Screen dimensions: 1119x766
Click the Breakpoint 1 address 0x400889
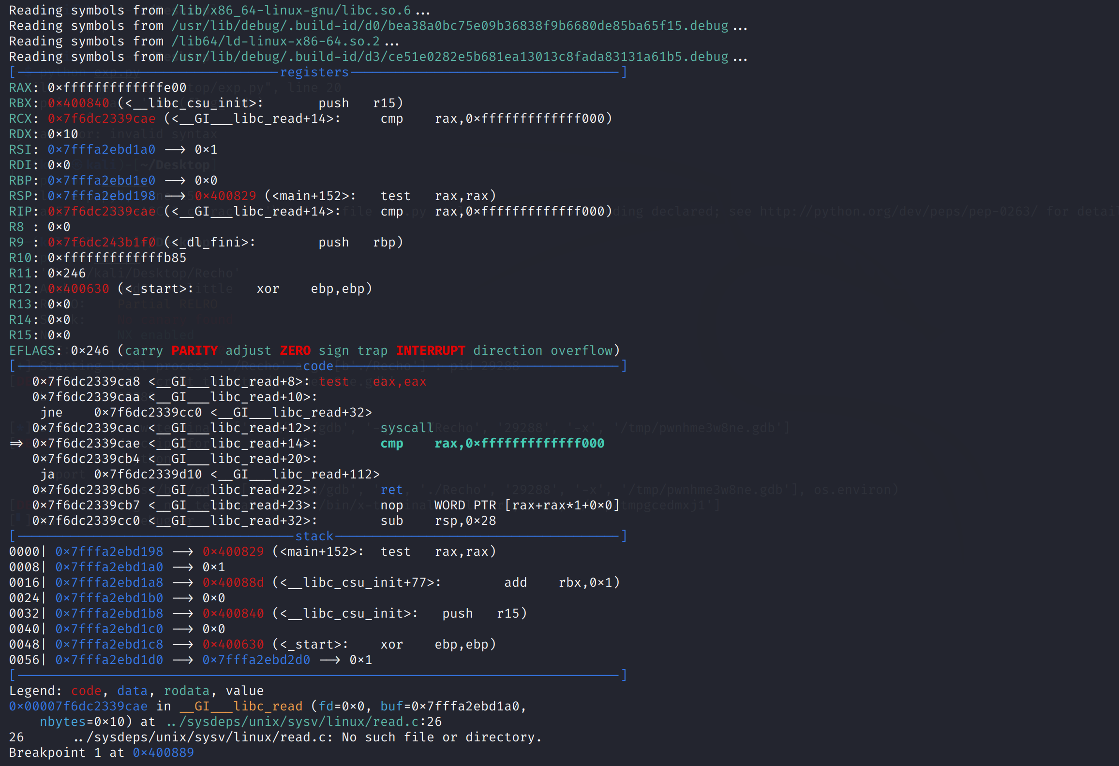pyautogui.click(x=163, y=752)
